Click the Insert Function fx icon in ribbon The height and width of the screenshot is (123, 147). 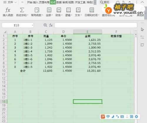point(8,10)
